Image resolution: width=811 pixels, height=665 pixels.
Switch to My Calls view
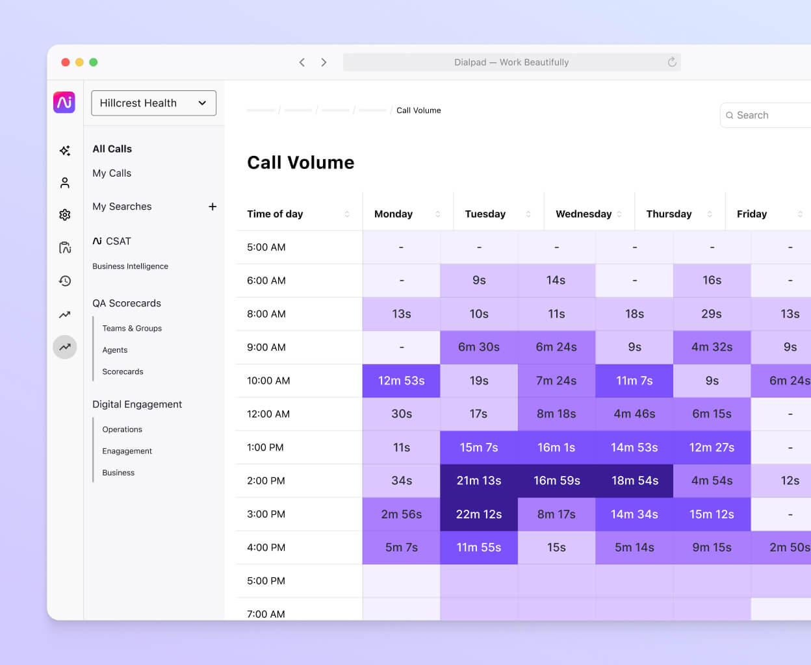pyautogui.click(x=112, y=173)
